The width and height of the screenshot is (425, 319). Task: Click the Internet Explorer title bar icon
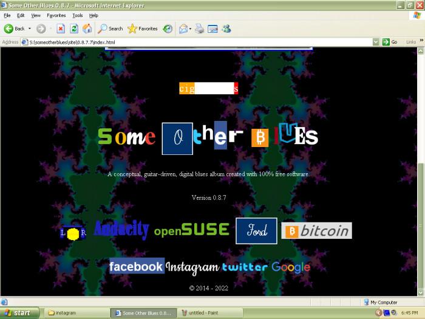tap(4, 5)
